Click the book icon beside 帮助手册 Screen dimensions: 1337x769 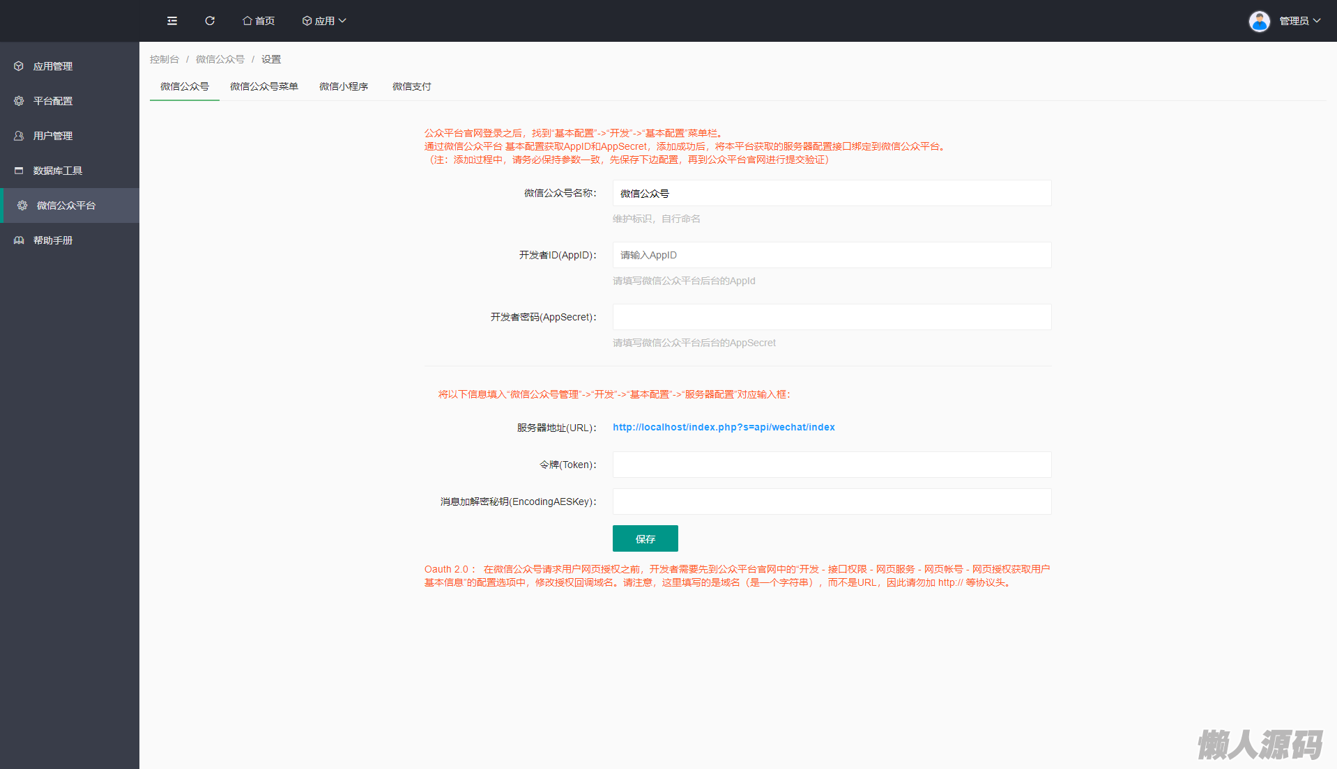tap(19, 240)
